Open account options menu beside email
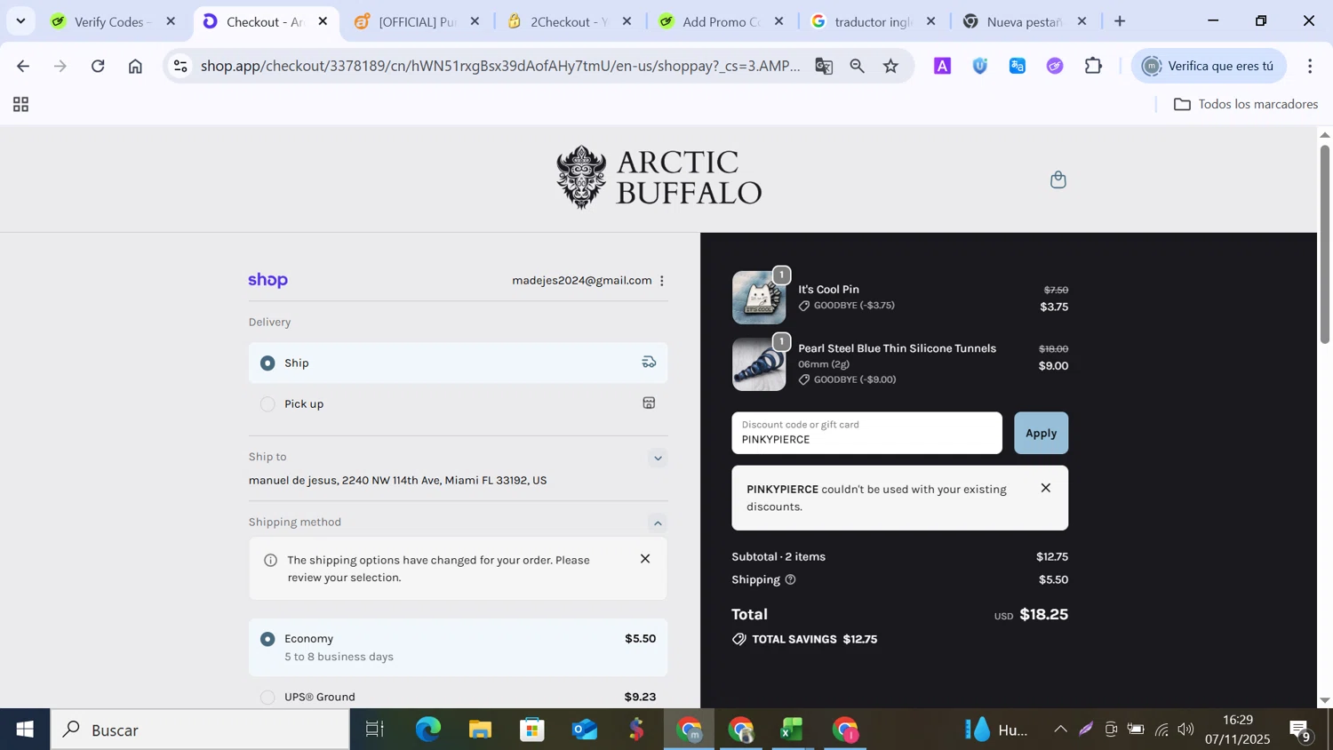1333x750 pixels. point(662,281)
